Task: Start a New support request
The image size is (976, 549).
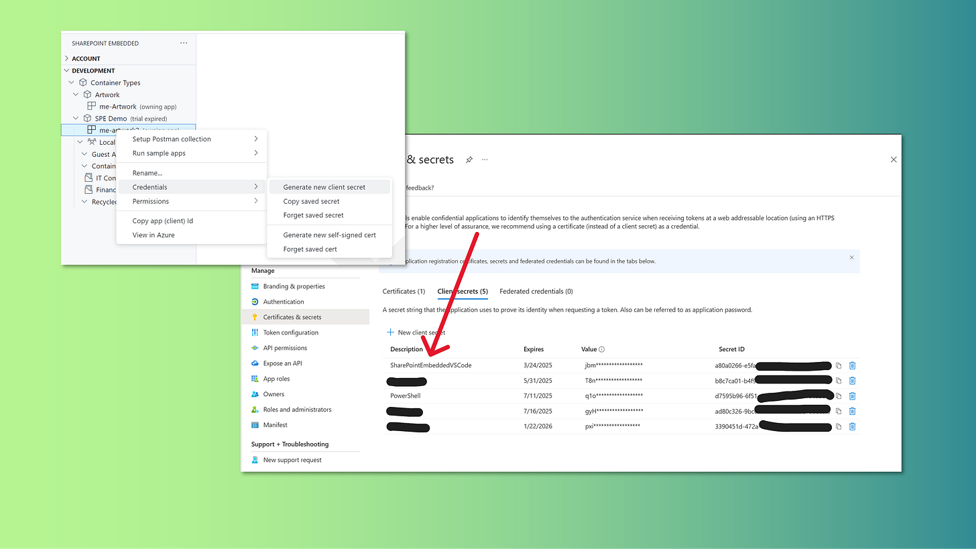Action: (291, 460)
